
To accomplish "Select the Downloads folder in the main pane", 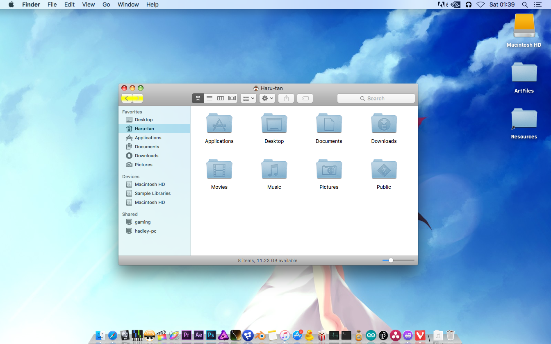I will (x=384, y=124).
